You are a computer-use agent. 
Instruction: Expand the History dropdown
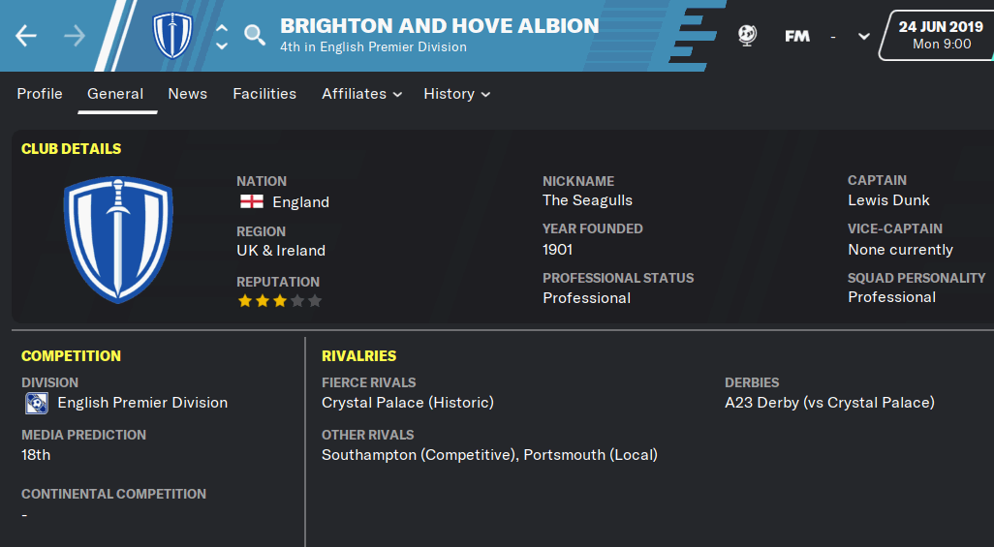(x=456, y=94)
